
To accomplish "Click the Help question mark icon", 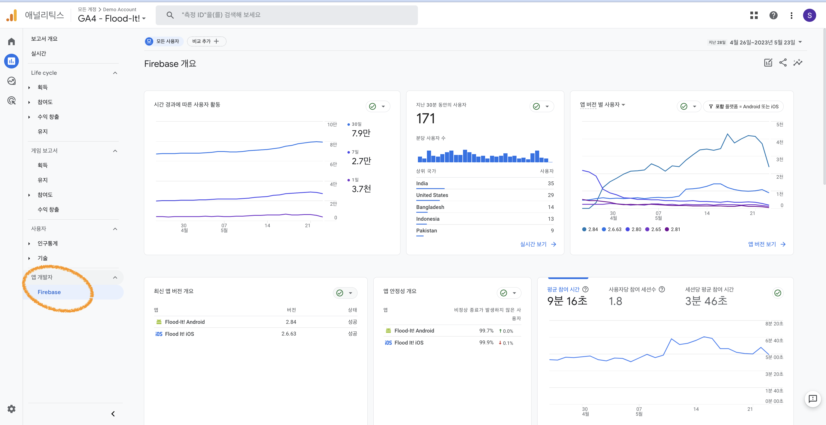I will tap(773, 15).
